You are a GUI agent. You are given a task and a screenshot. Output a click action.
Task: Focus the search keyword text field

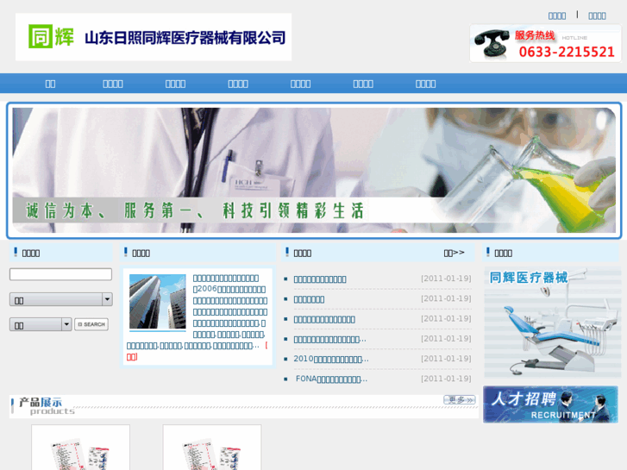click(60, 274)
